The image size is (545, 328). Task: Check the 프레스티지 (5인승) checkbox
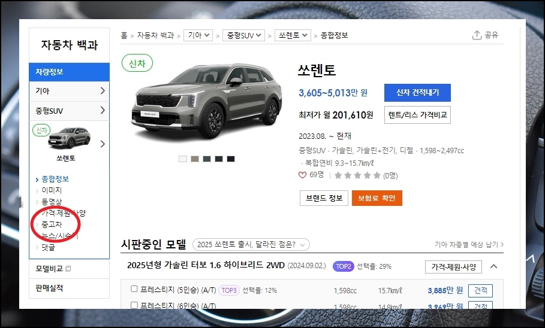click(x=134, y=288)
